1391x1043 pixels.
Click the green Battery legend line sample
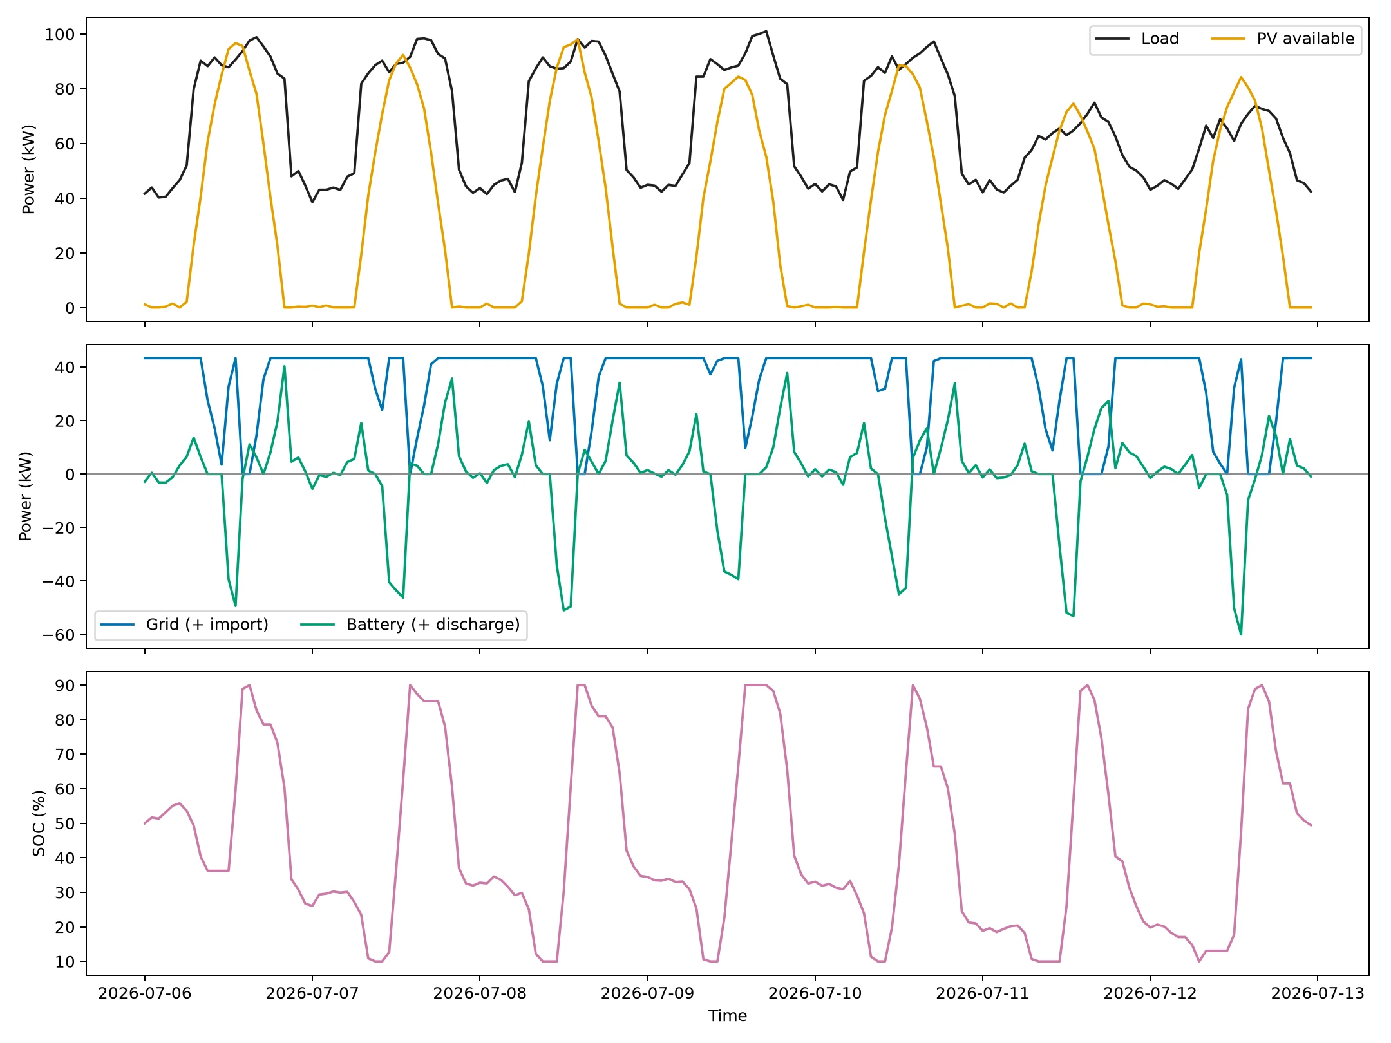click(317, 625)
